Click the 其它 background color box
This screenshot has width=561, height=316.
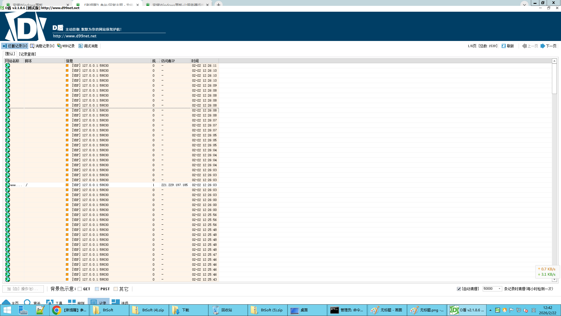[116, 289]
